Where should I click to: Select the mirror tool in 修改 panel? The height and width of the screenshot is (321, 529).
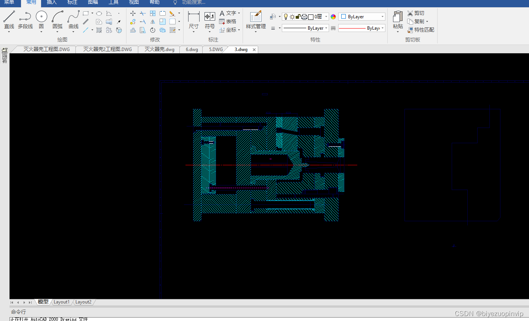(153, 22)
